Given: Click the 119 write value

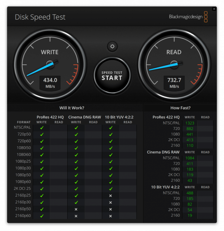Looking at the screenshot, I should coord(190,175).
